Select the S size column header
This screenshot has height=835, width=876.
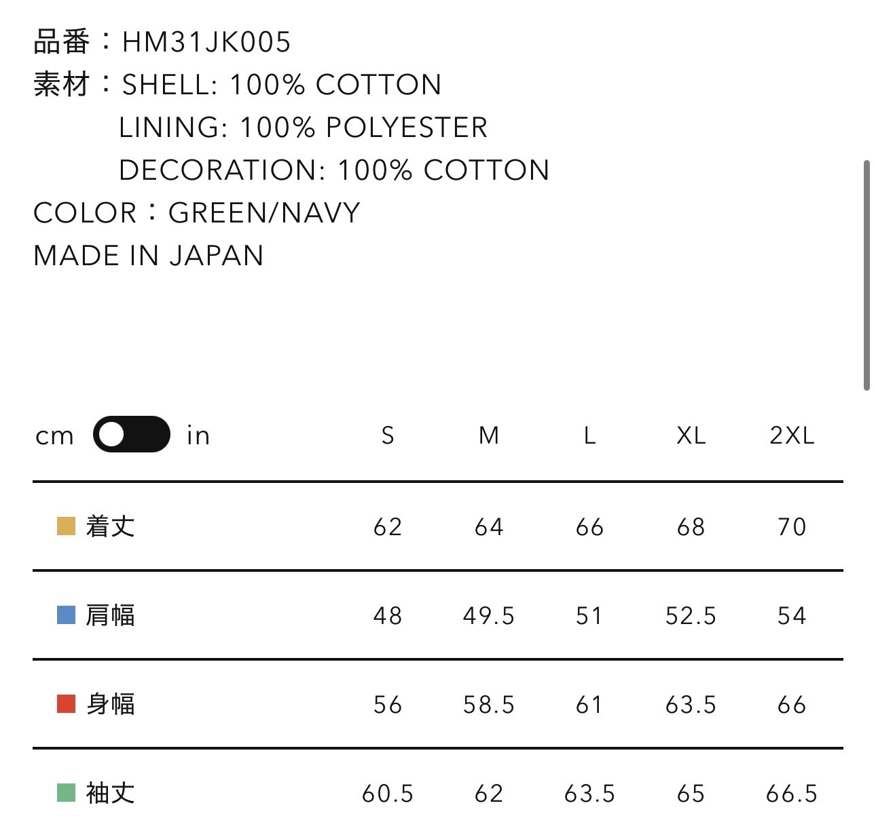click(x=388, y=435)
